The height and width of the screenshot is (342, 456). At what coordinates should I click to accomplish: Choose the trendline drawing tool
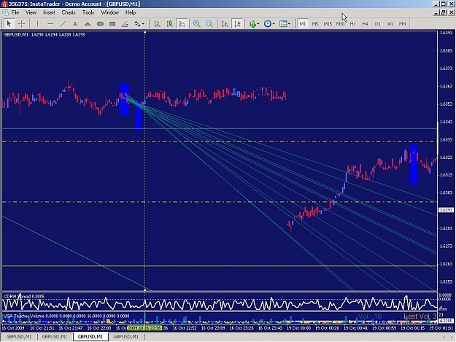tap(63, 24)
